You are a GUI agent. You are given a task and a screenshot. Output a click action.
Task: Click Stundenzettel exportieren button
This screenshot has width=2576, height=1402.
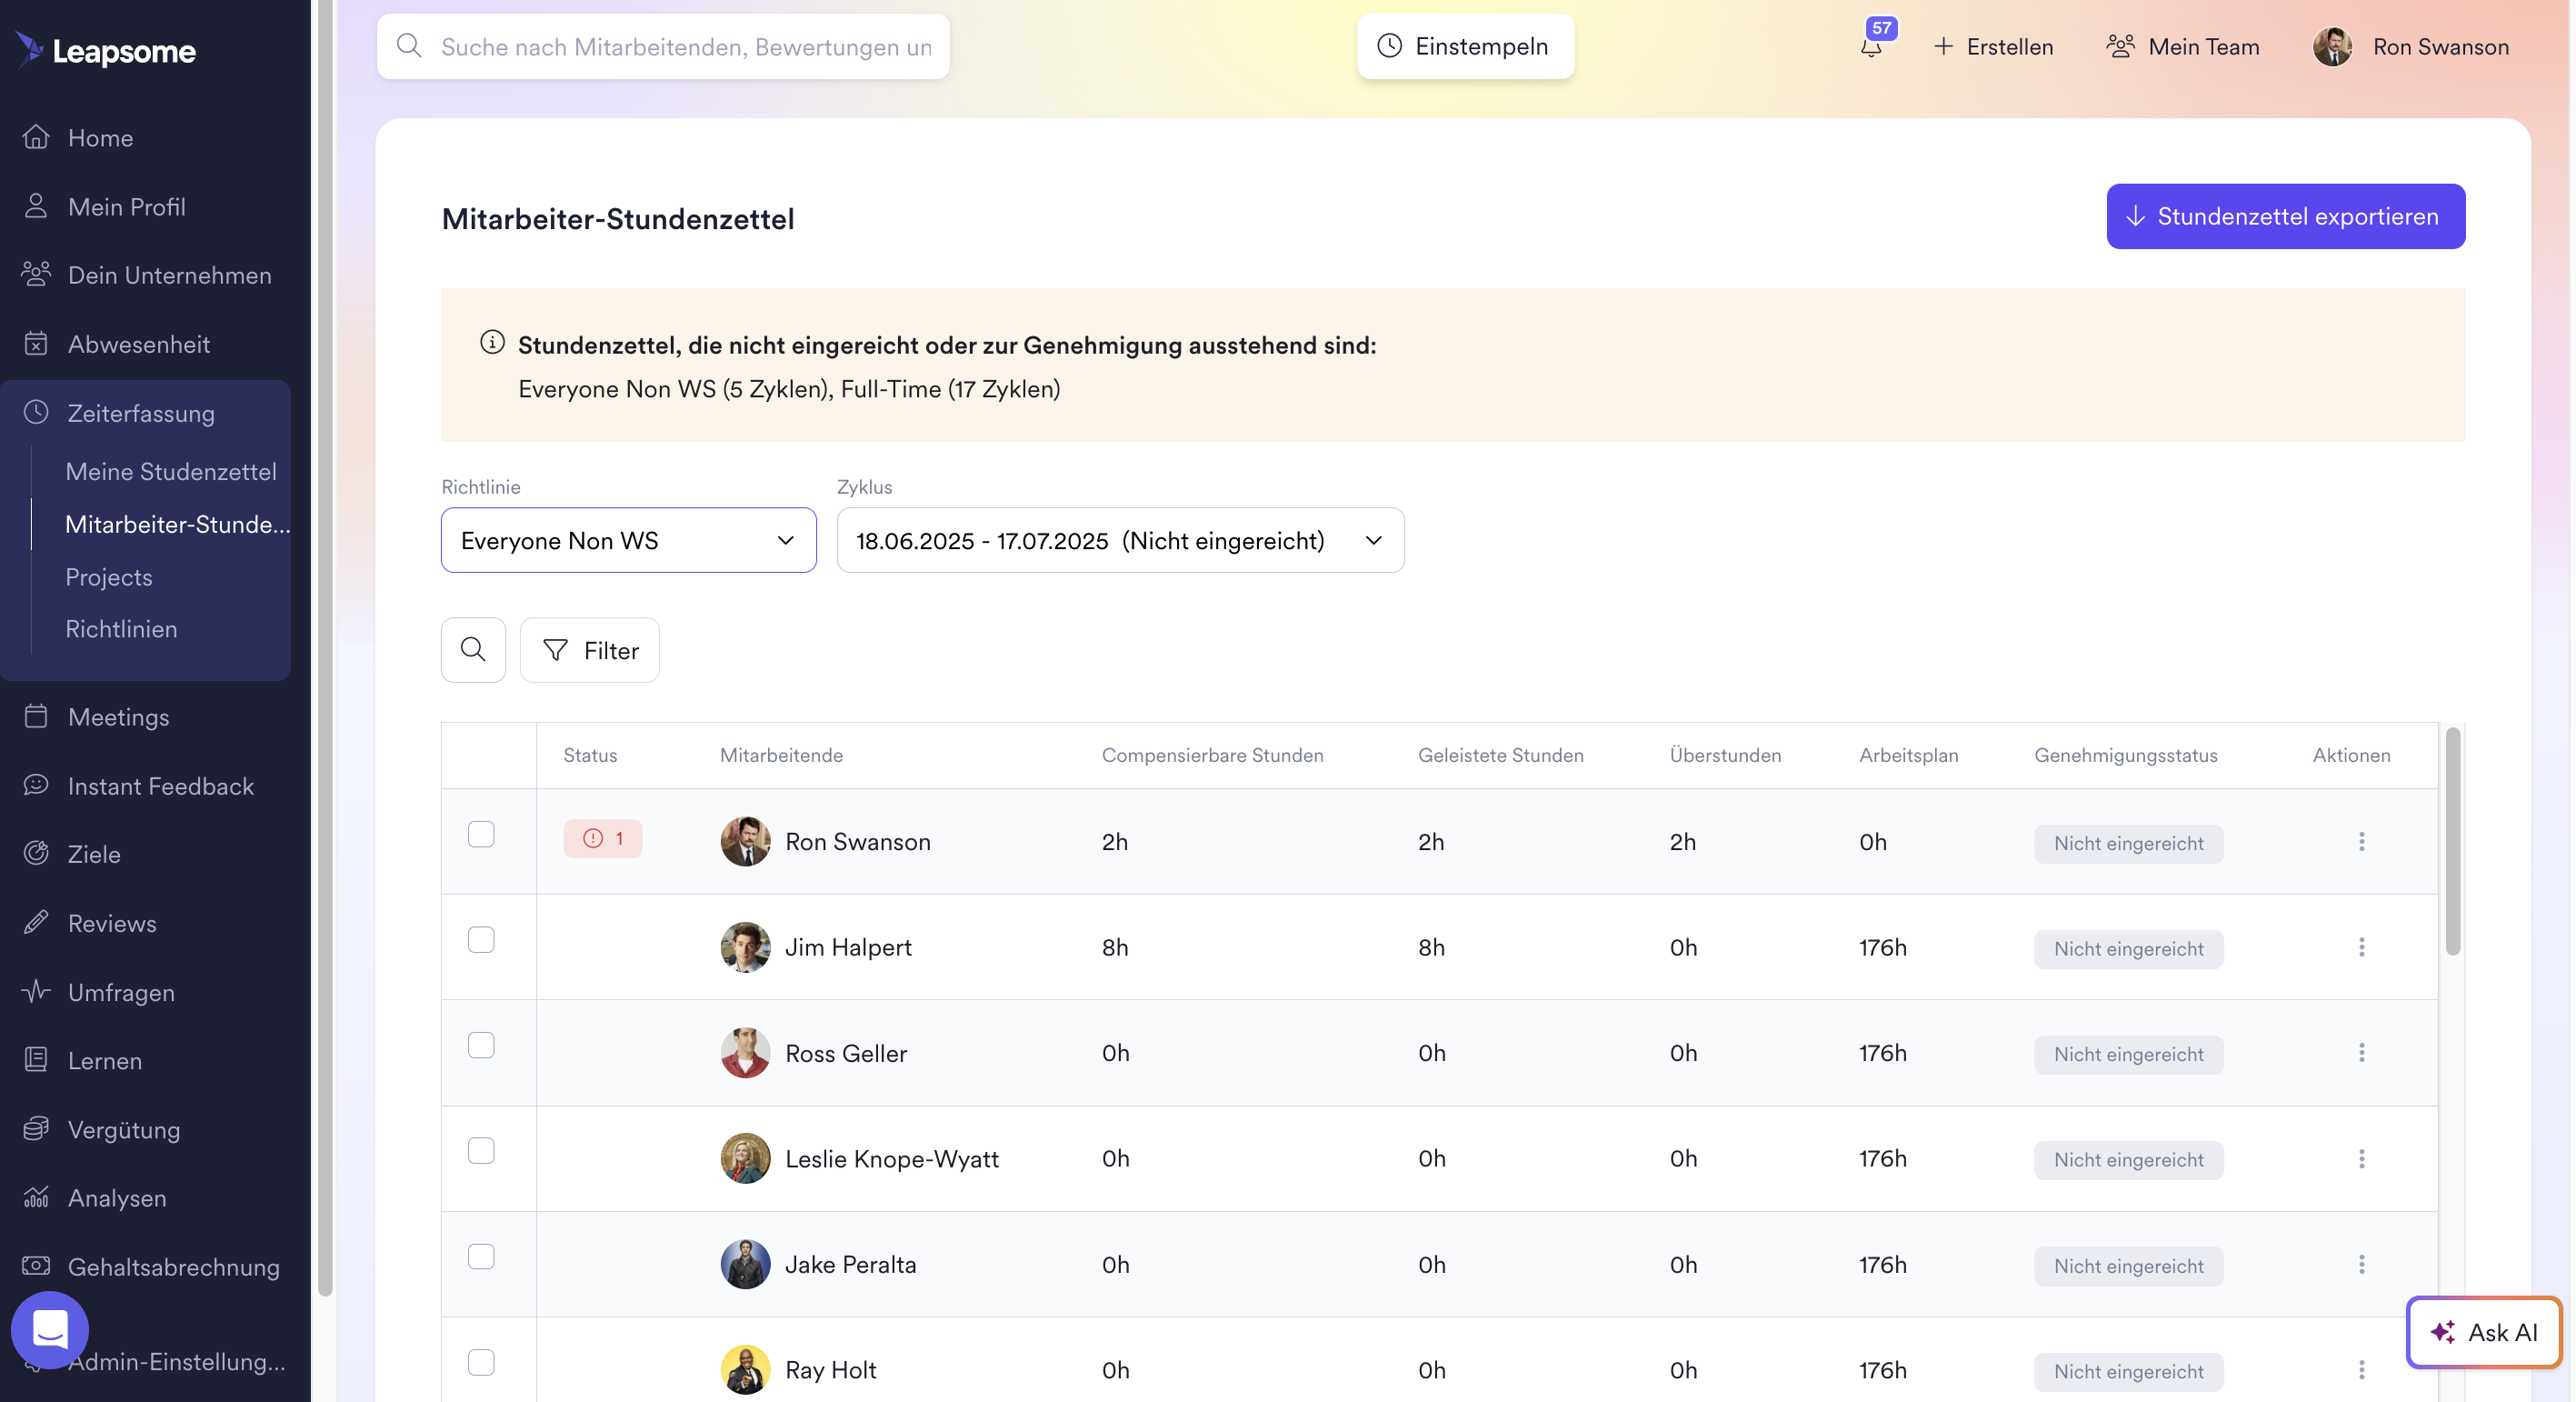point(2285,216)
